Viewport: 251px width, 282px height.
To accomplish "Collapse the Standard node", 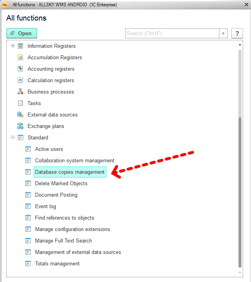I will pyautogui.click(x=13, y=137).
